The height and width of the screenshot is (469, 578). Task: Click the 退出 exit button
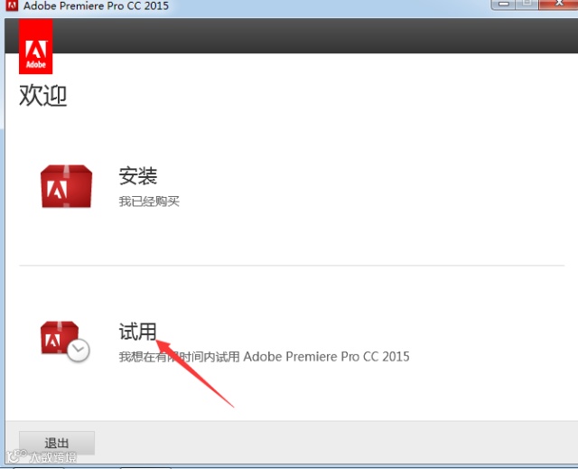57,443
